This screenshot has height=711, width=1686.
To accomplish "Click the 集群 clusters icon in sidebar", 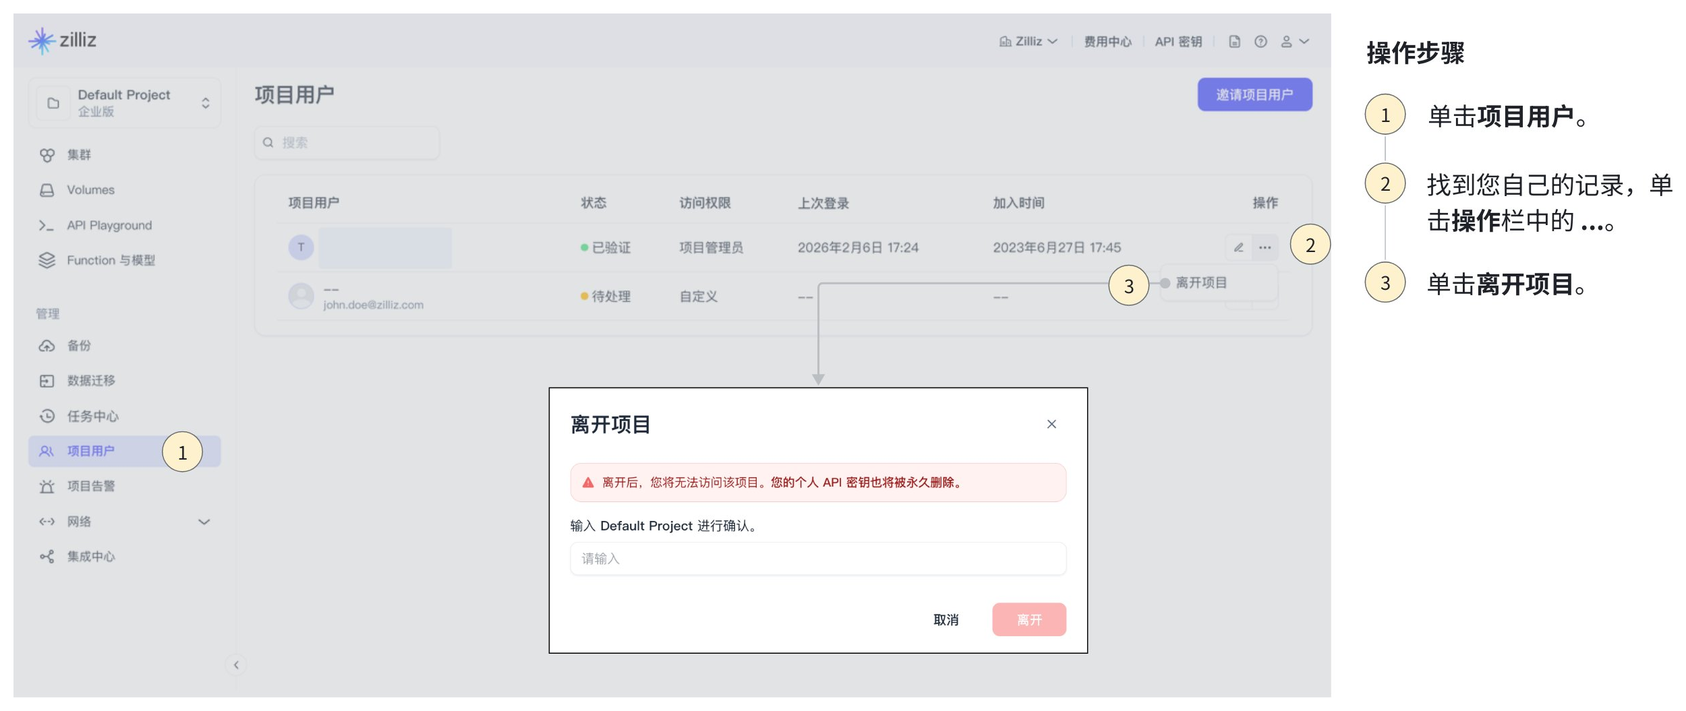I will (x=47, y=155).
